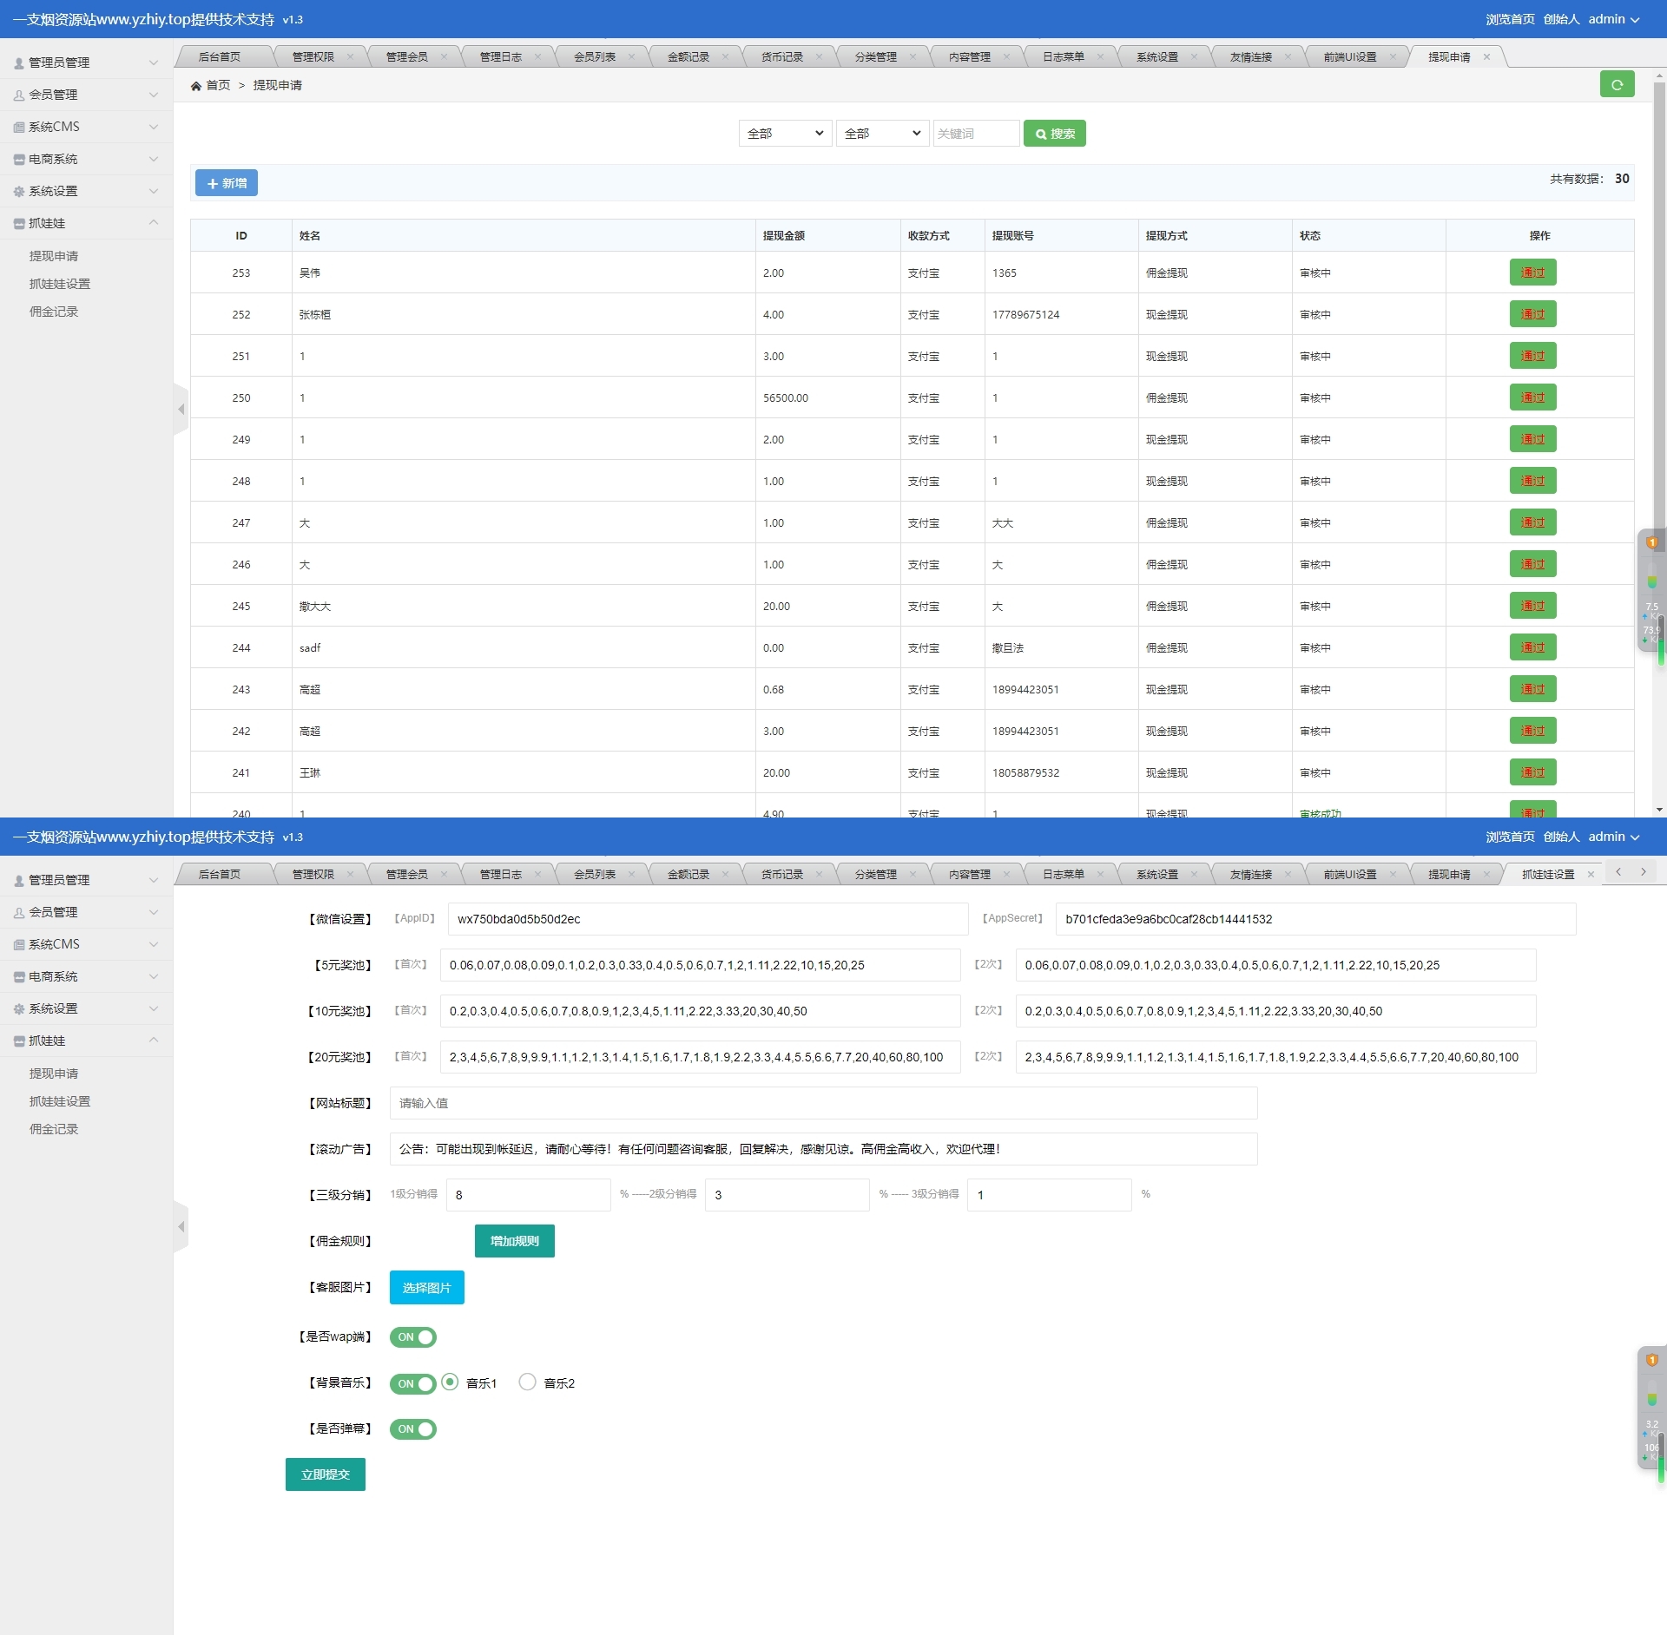Collapse the top sidebar using the arrow handle
The height and width of the screenshot is (1635, 1667).
coord(181,409)
